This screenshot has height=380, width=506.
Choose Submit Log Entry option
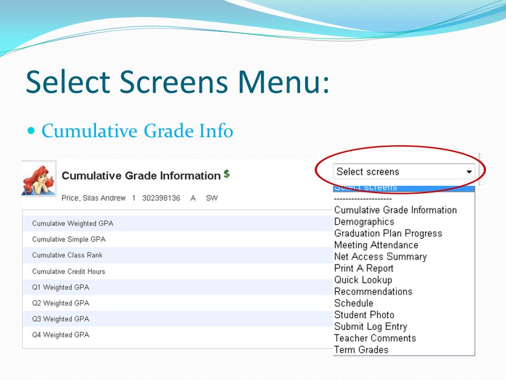pos(371,326)
